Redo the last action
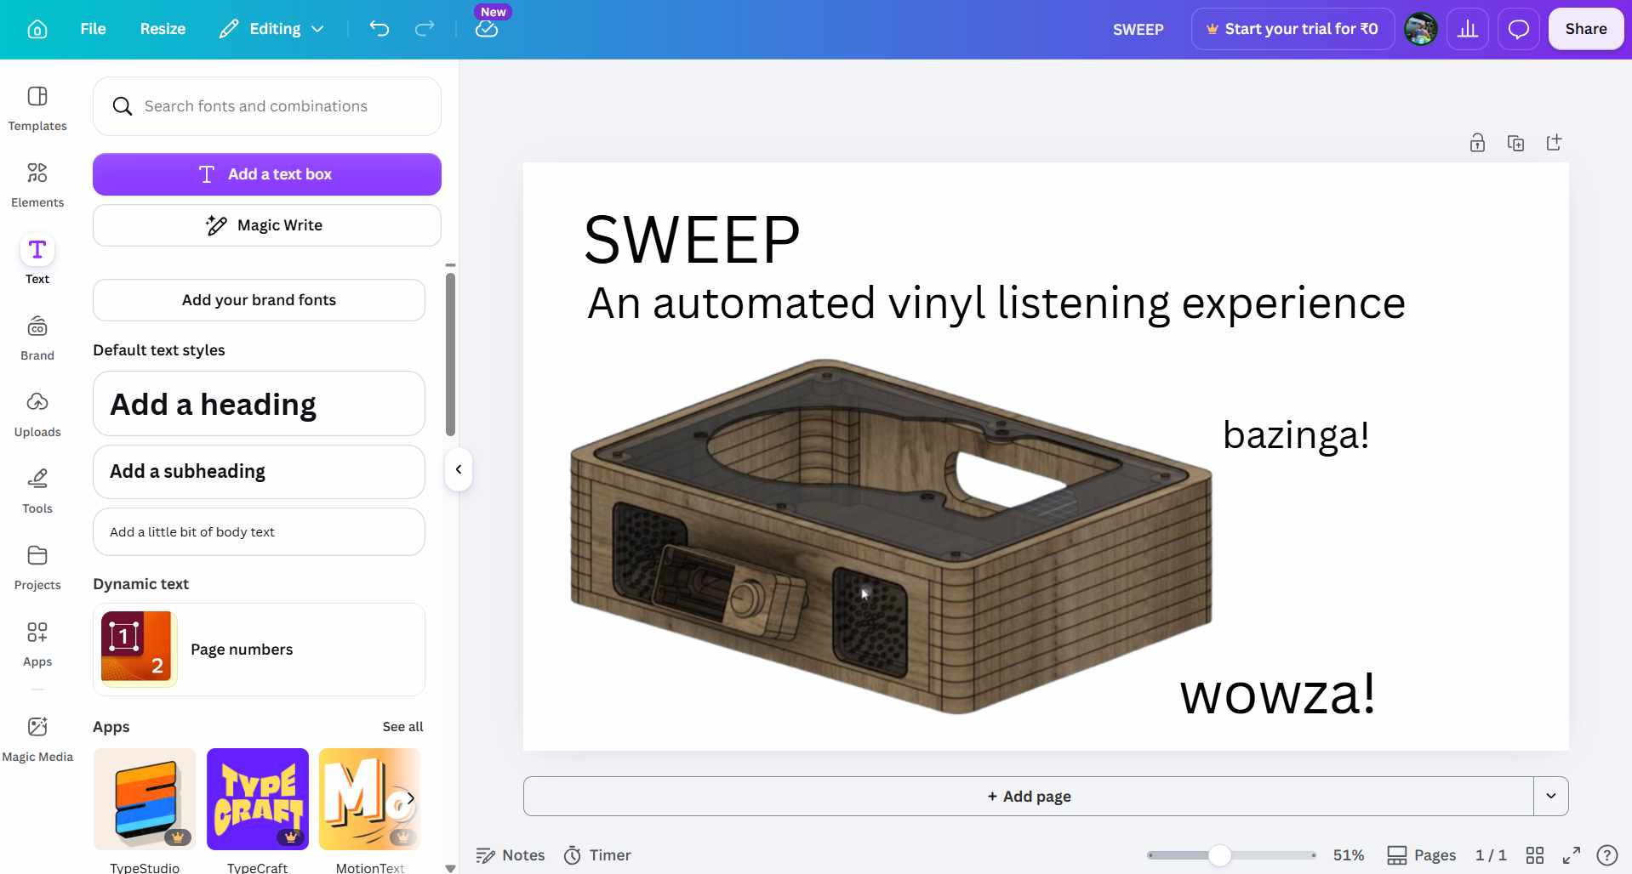 pos(425,29)
